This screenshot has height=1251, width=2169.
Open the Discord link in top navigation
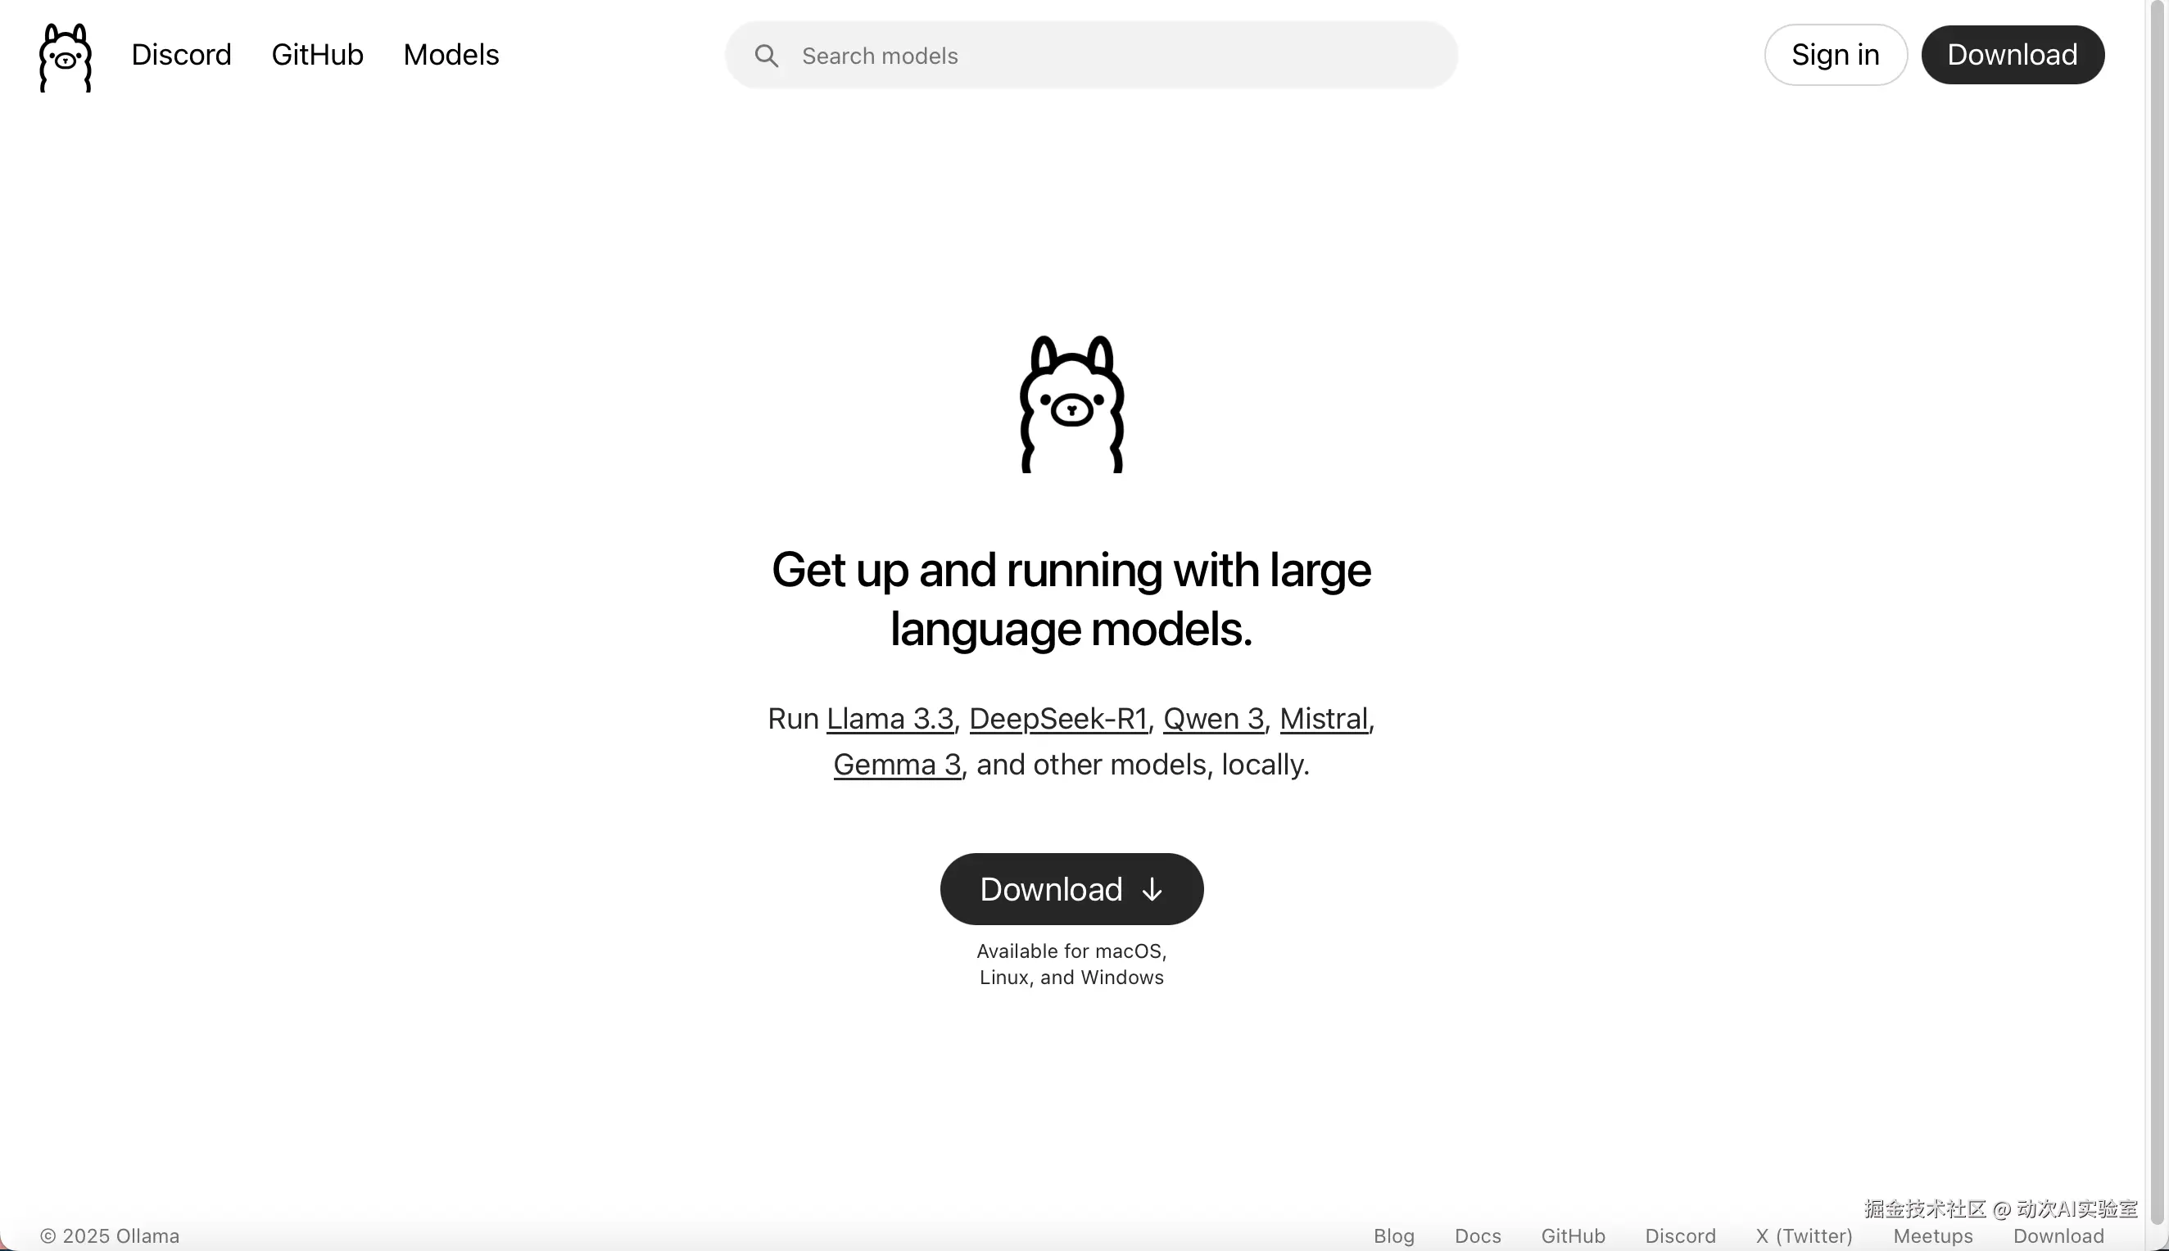(x=181, y=55)
